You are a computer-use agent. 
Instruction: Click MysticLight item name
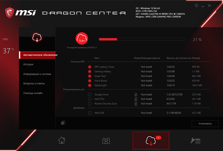coord(101,85)
